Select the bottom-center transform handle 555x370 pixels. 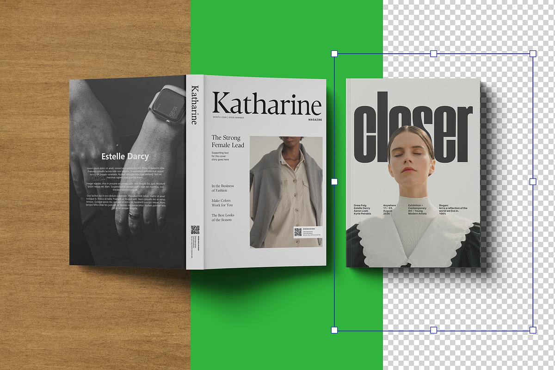point(433,330)
